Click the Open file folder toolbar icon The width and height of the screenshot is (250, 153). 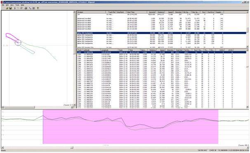(x=7, y=8)
